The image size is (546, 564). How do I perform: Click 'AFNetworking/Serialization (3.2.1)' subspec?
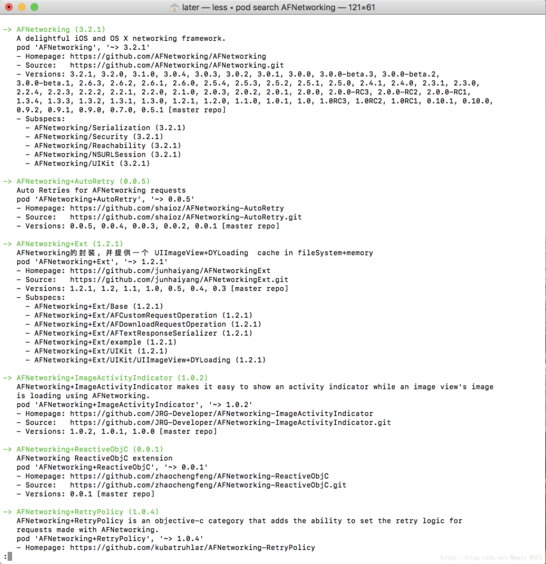click(x=110, y=128)
